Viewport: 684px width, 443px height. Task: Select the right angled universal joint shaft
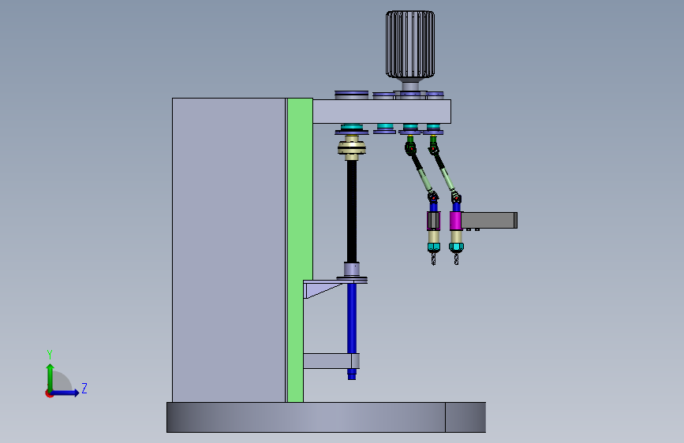(445, 173)
